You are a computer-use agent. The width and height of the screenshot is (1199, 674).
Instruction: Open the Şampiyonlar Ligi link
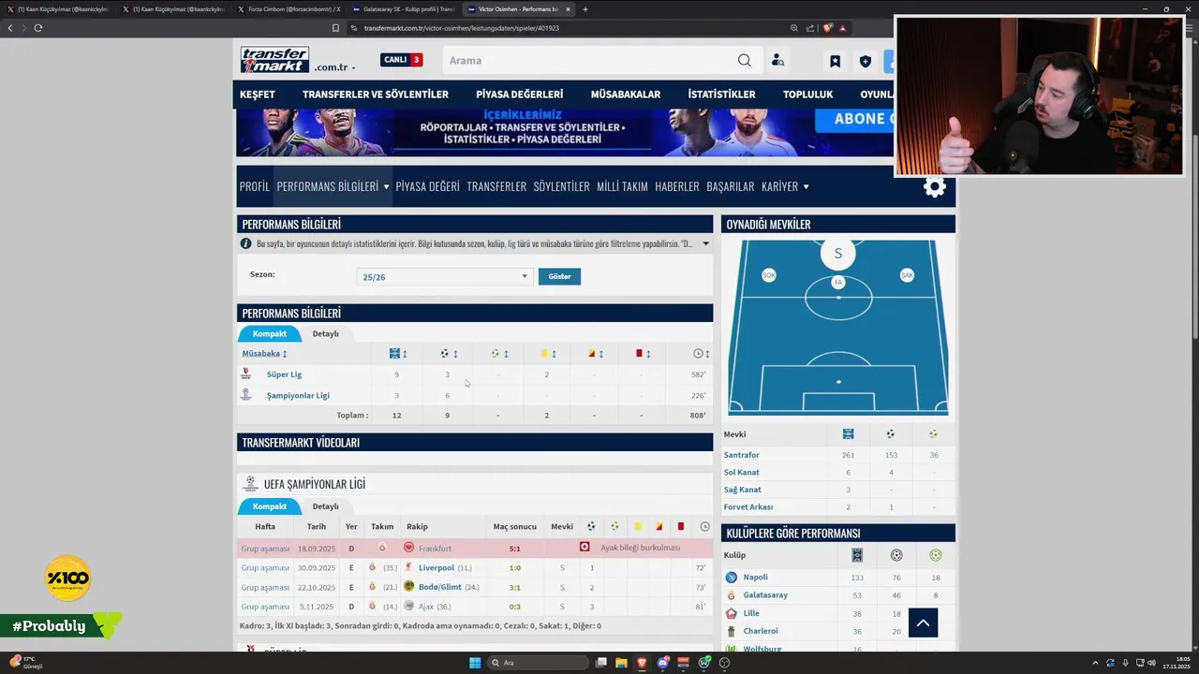click(x=298, y=395)
